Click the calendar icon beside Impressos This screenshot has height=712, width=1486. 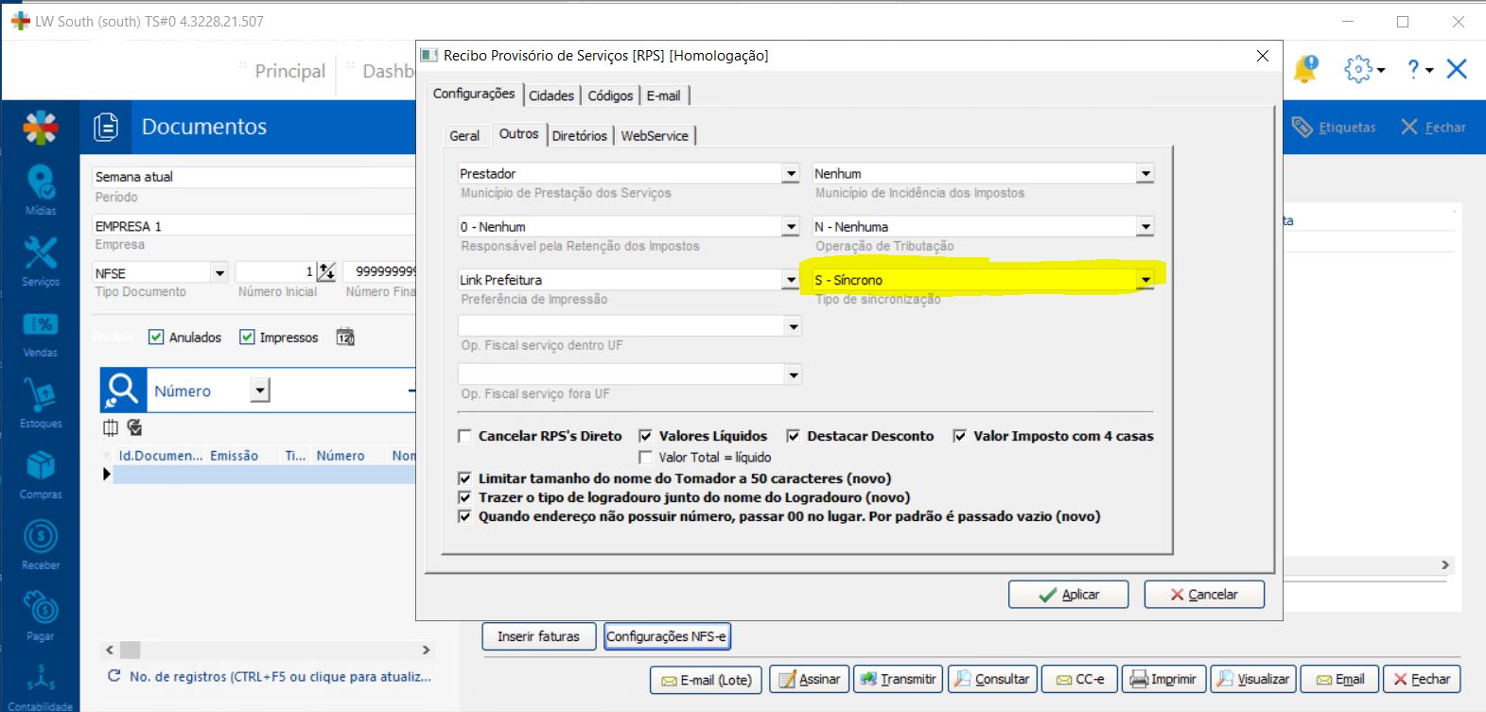(345, 338)
